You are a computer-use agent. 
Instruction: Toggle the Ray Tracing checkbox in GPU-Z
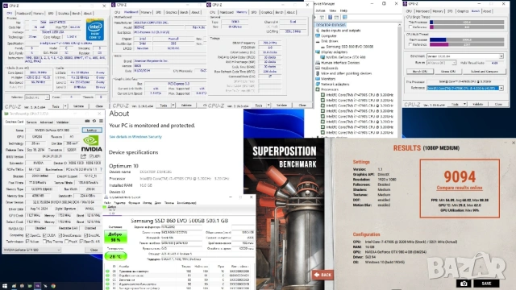tap(44, 242)
